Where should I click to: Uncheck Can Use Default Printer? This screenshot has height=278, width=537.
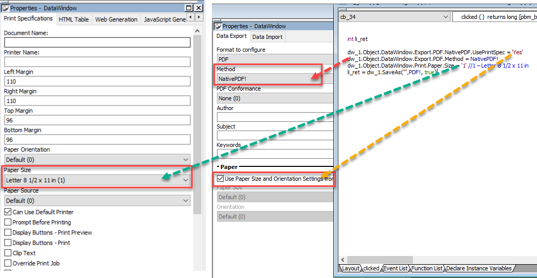(8, 212)
